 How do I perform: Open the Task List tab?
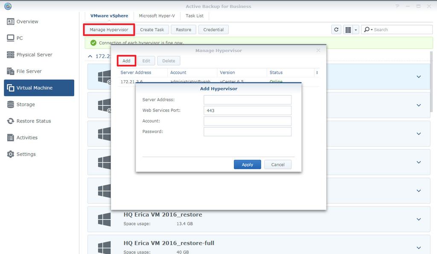(x=195, y=16)
